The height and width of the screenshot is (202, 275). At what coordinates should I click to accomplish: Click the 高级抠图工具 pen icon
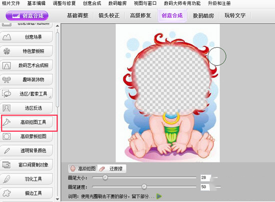[6, 122]
